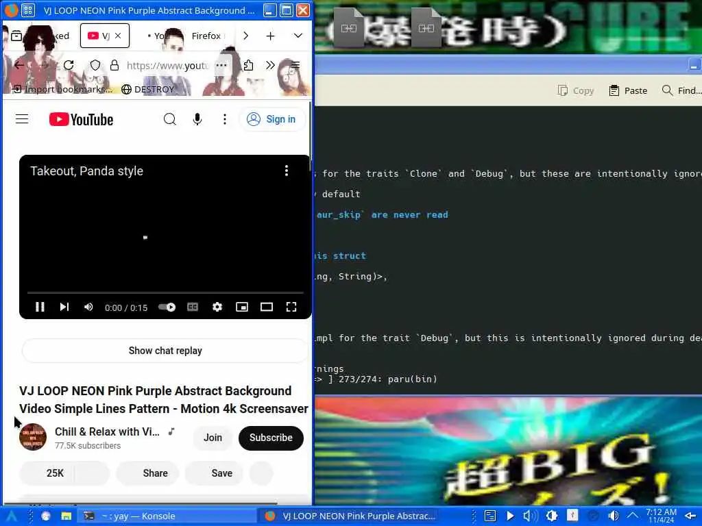Open the brightness tray icon
The image size is (702, 526).
coord(552,516)
